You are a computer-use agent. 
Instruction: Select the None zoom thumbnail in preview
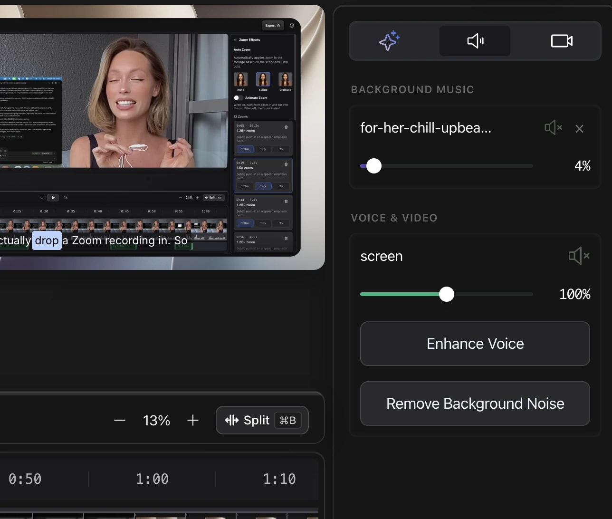[241, 79]
